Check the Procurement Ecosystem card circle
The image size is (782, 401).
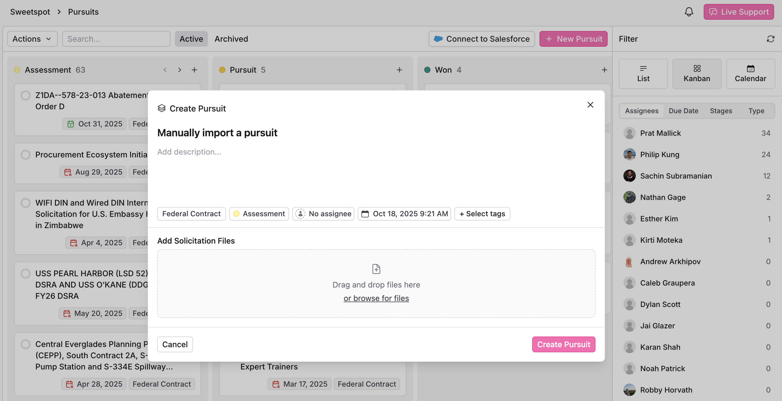26,155
